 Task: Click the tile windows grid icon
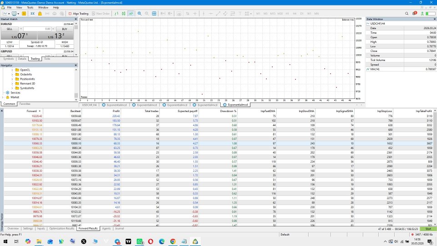[x=154, y=13]
